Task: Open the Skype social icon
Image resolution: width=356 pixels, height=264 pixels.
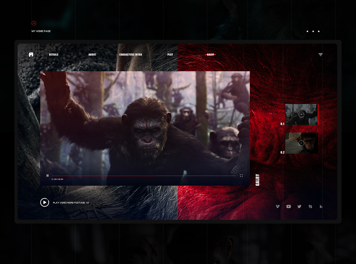Action: [310, 206]
